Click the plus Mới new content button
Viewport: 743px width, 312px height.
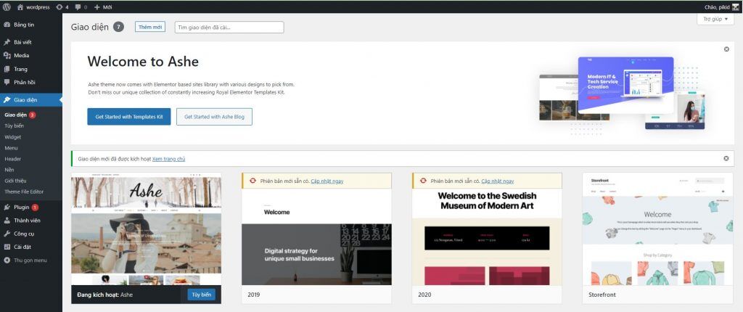103,7
